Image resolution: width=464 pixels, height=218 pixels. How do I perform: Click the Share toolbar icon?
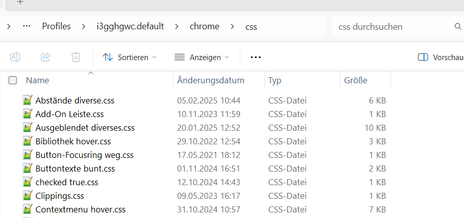click(x=46, y=57)
